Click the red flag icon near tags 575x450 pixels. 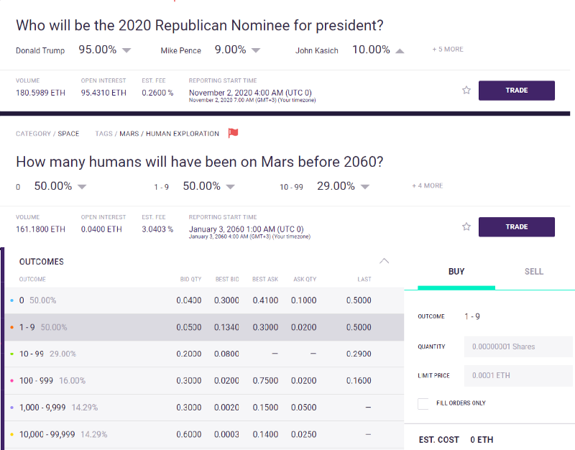click(233, 133)
